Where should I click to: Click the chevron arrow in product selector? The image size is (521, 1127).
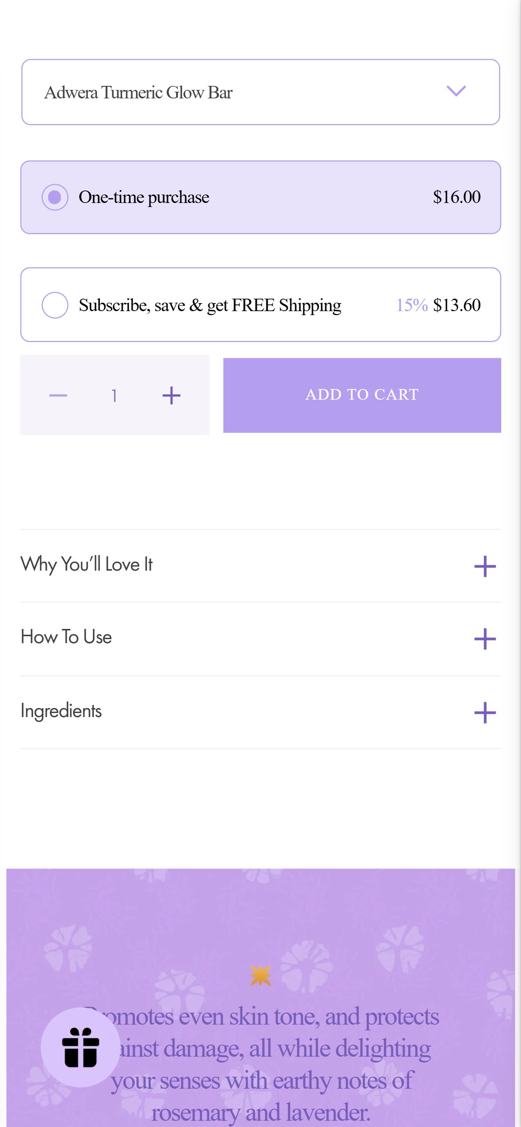tap(456, 91)
